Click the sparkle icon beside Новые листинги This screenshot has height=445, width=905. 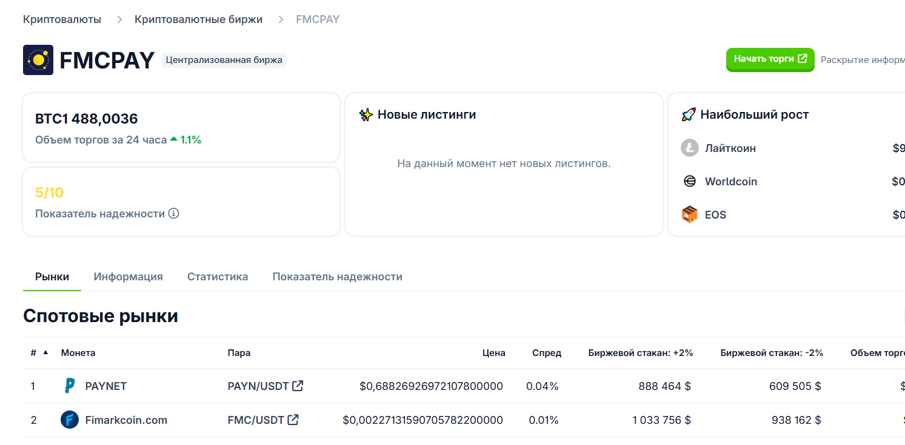click(366, 114)
